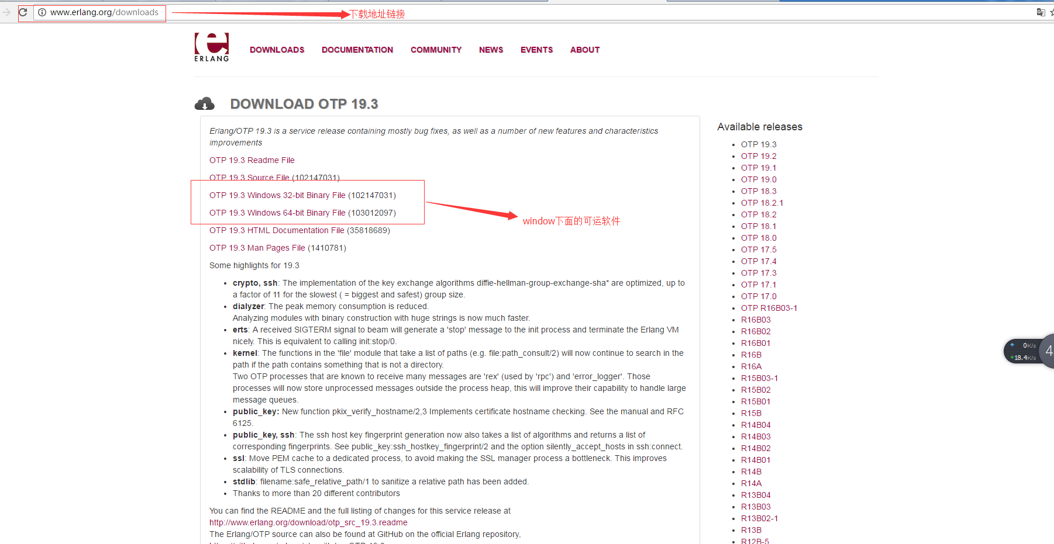Viewport: 1054px width, 544px height.
Task: Download OTP 19.3 Source File
Action: click(249, 177)
